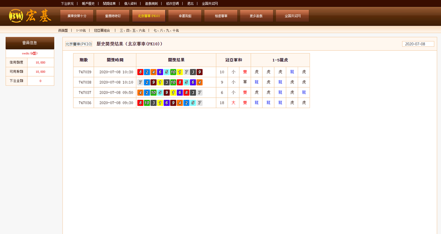
Task: Click gray ball 7 starting draw 747038
Action: pyautogui.click(x=140, y=82)
